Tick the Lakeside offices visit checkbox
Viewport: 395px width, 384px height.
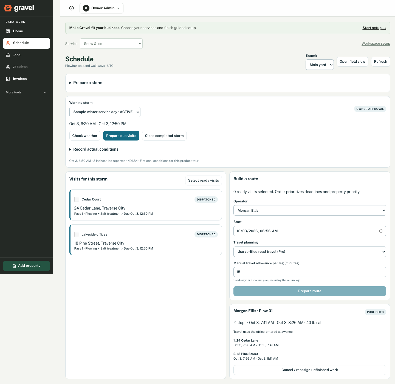(x=77, y=234)
